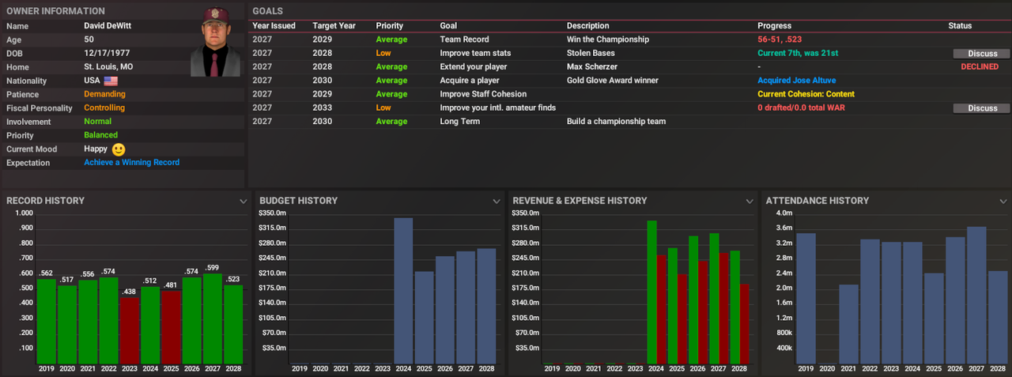Click the 2028 budget history bar
This screenshot has width=1012, height=377.
click(486, 307)
